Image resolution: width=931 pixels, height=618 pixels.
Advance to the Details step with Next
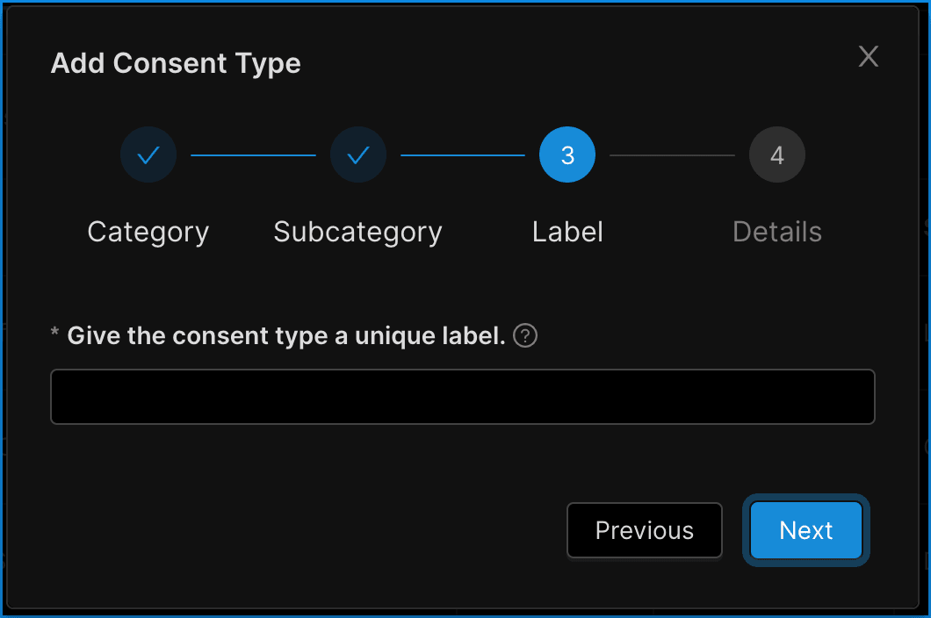pos(805,530)
